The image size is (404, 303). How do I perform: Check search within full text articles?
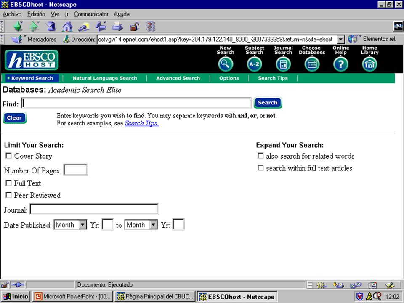pyautogui.click(x=261, y=168)
